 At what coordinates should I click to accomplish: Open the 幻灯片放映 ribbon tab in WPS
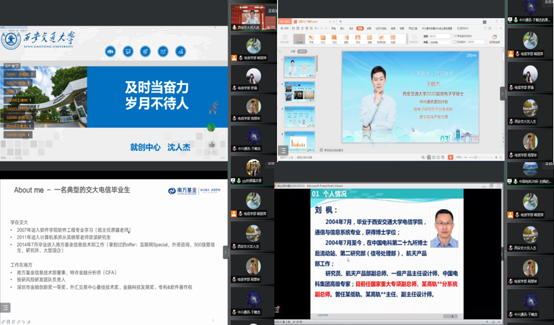click(x=381, y=28)
